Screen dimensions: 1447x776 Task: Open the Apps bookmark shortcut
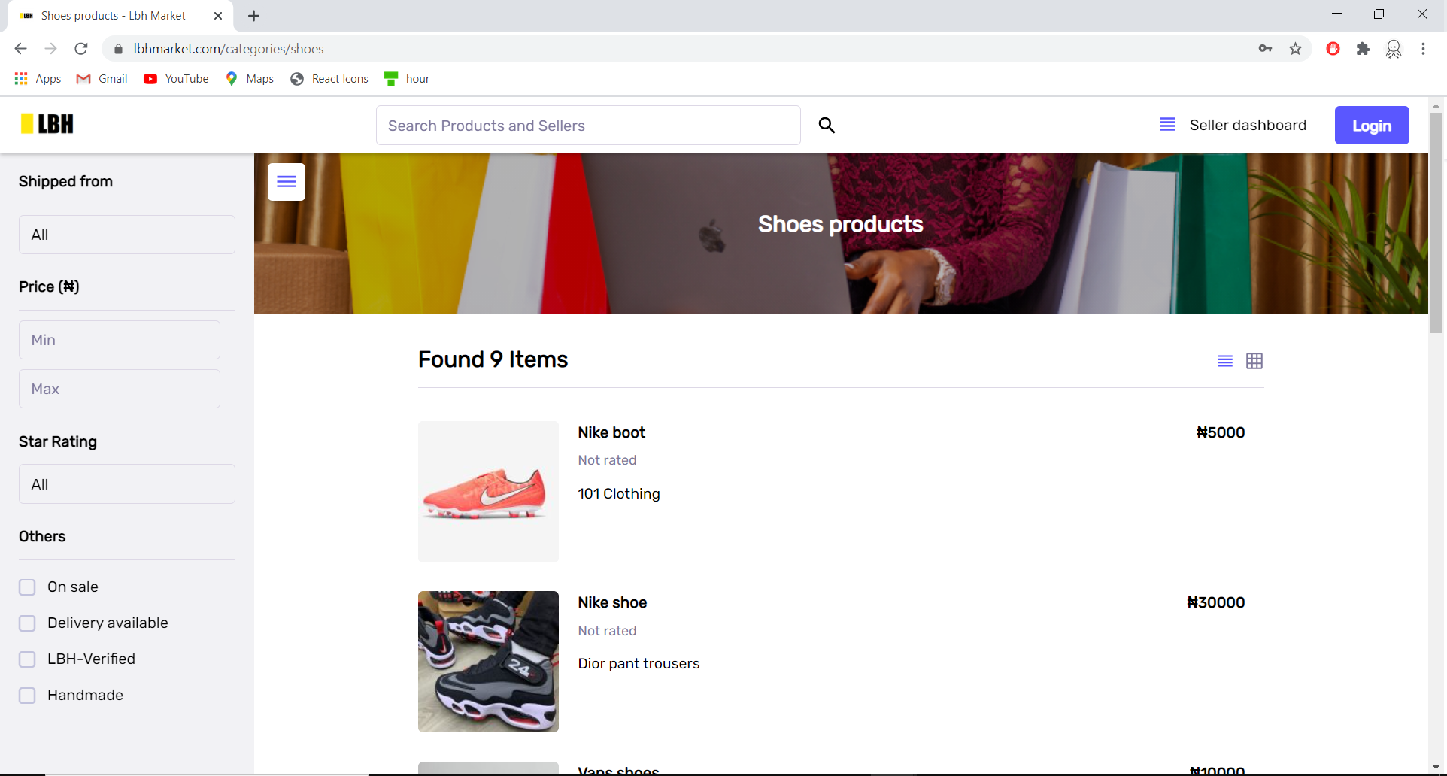click(38, 79)
